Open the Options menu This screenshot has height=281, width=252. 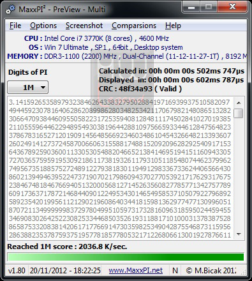coord(43,26)
